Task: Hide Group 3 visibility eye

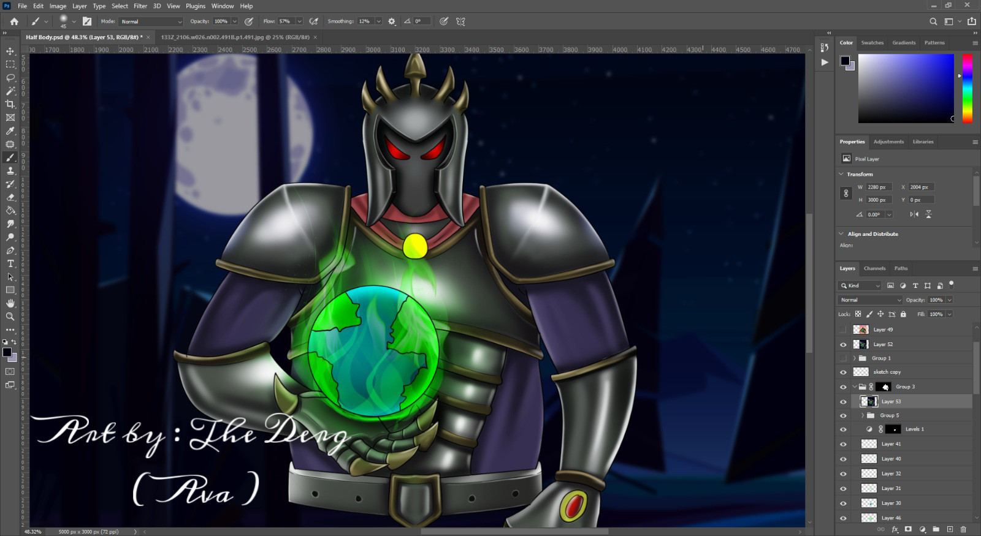Action: pyautogui.click(x=843, y=387)
